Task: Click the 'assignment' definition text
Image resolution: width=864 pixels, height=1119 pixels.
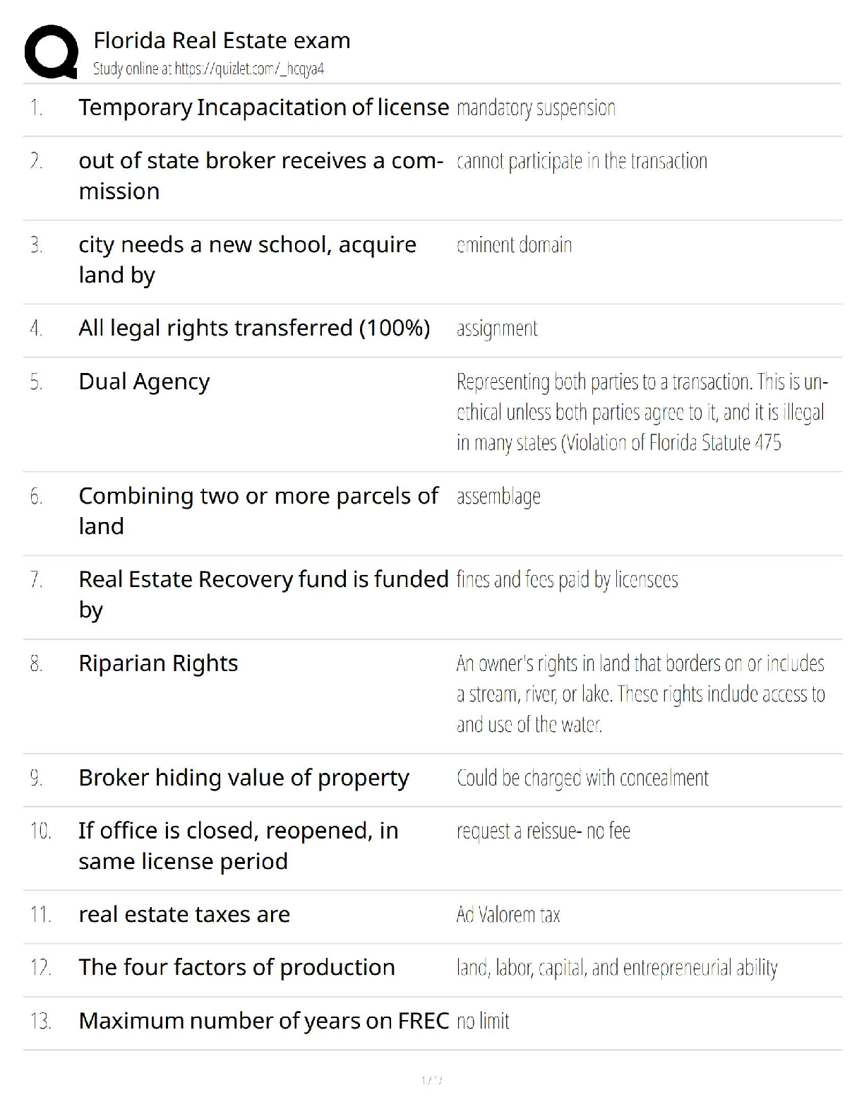Action: click(x=497, y=328)
